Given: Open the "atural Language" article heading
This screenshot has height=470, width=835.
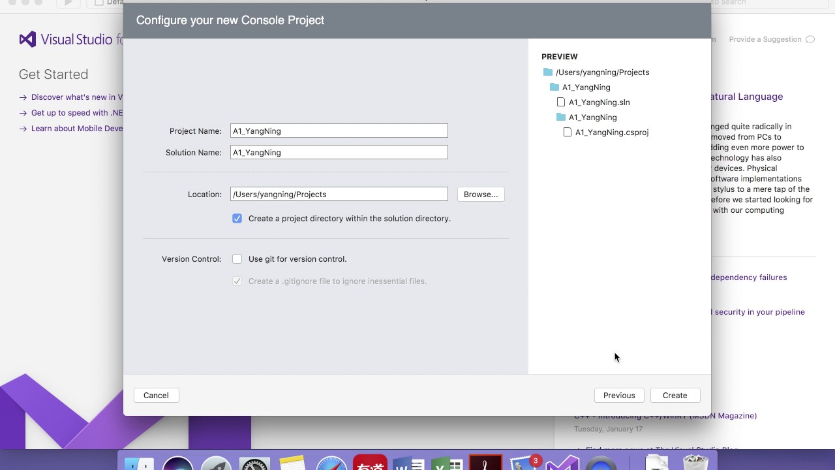Looking at the screenshot, I should click(746, 97).
